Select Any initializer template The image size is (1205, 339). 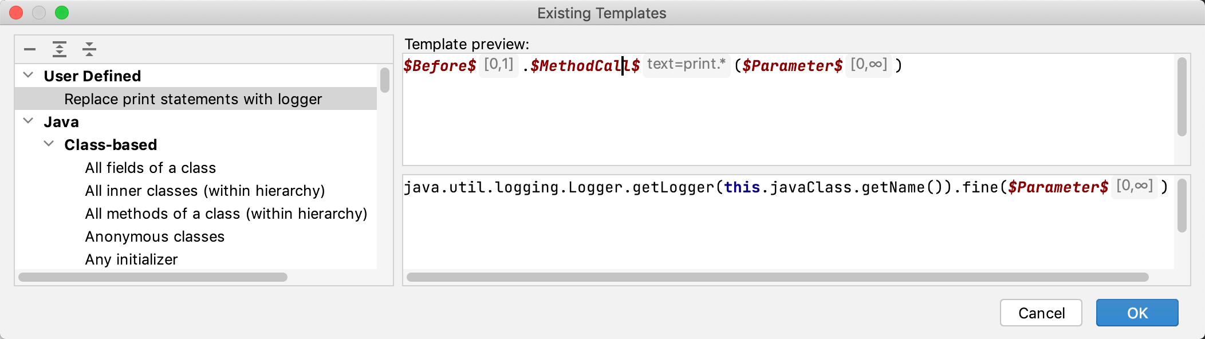click(x=131, y=259)
